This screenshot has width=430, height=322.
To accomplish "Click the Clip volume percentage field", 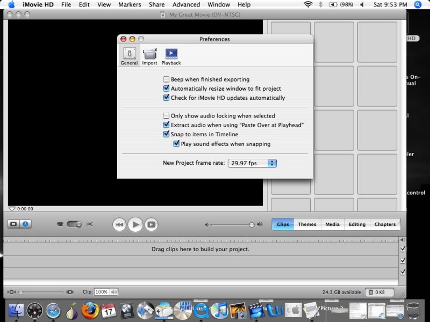I will click(102, 292).
